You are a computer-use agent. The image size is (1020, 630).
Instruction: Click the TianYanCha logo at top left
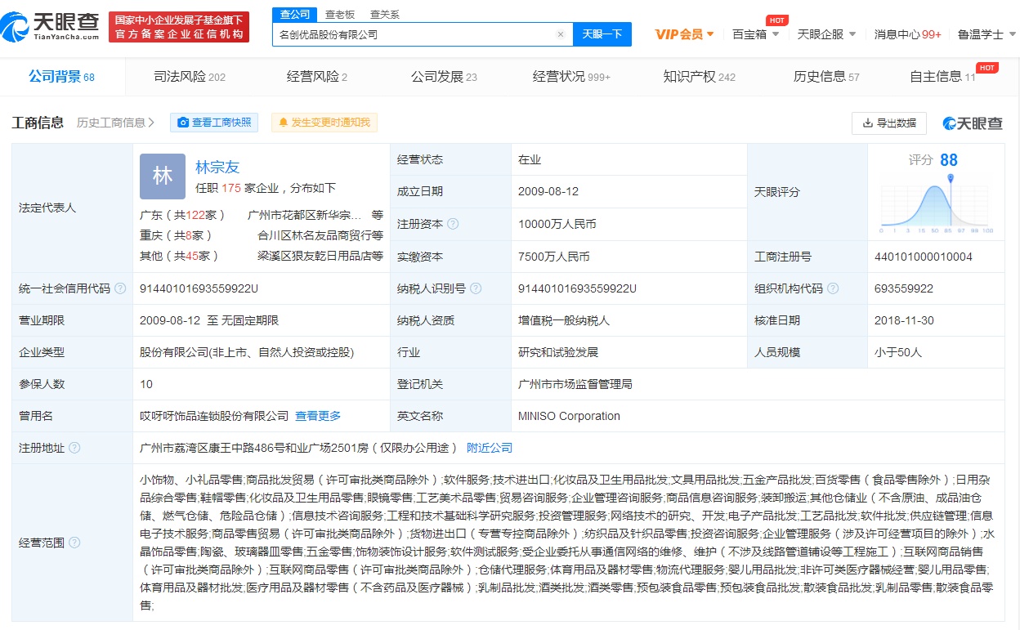pos(51,25)
